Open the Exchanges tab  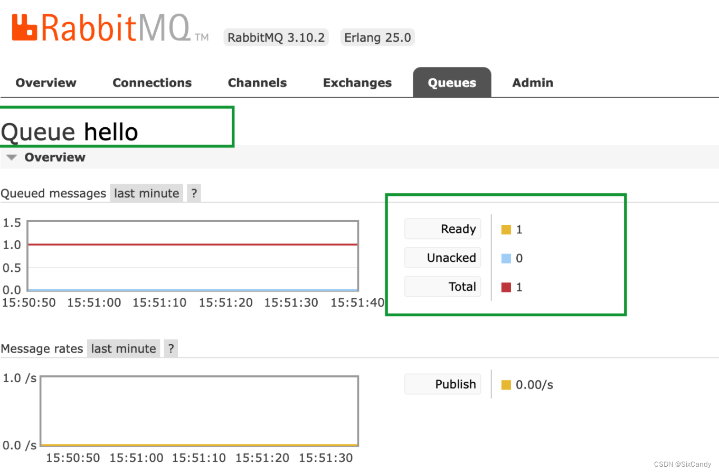(x=357, y=83)
